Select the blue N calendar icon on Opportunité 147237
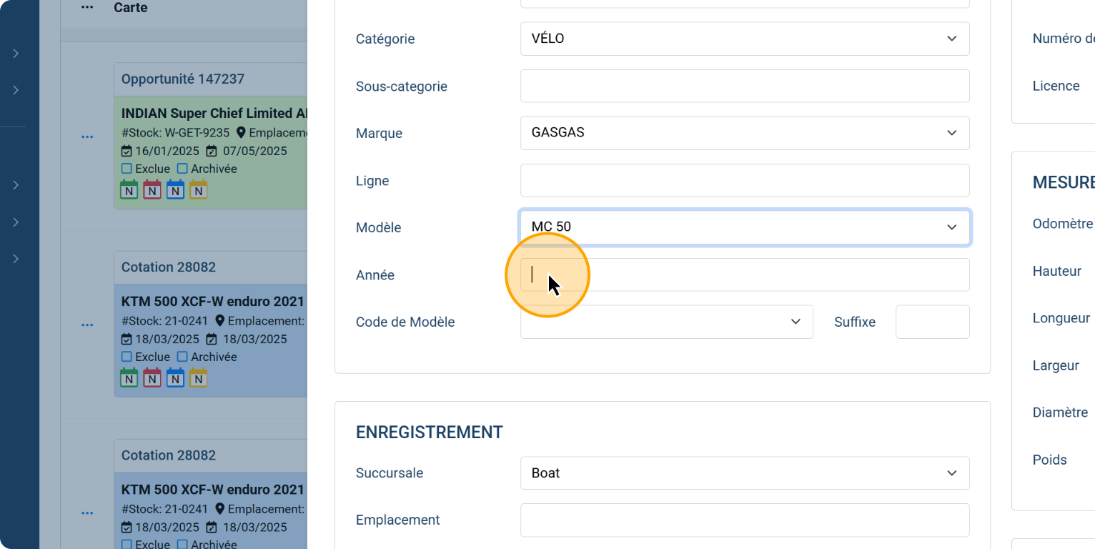 tap(176, 190)
